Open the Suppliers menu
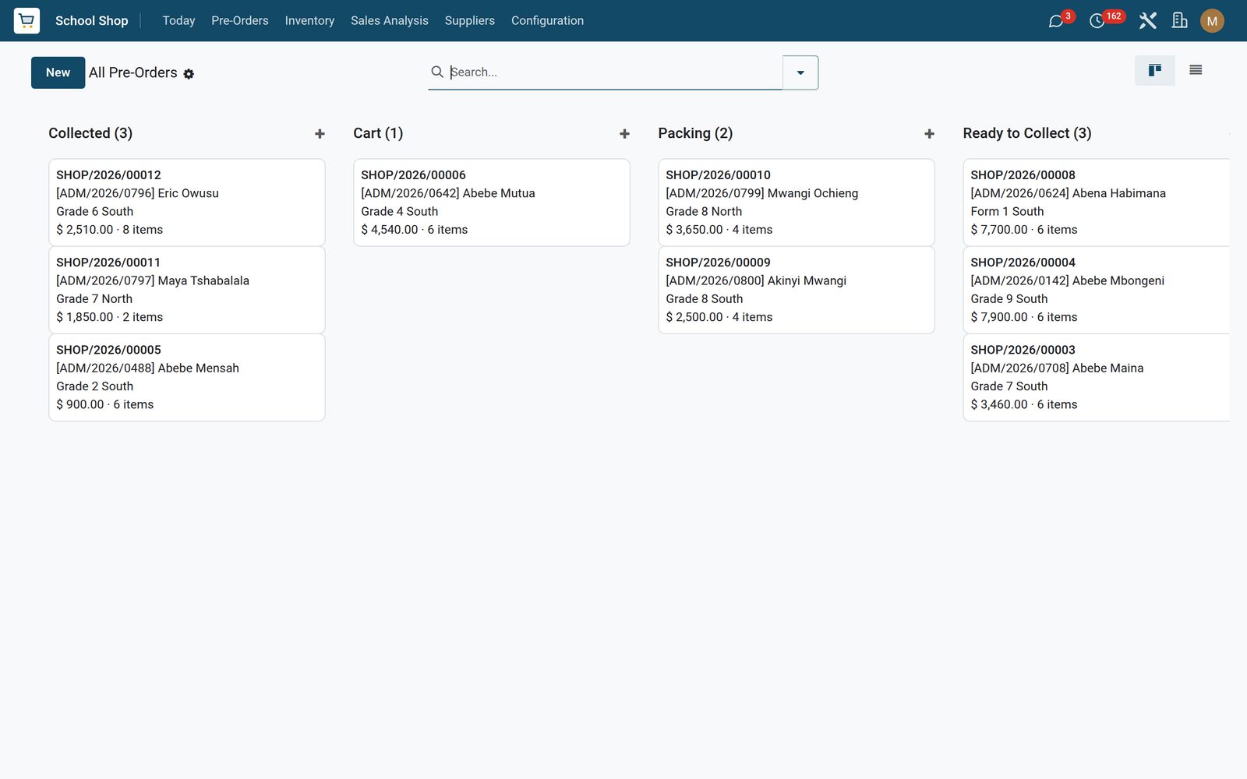This screenshot has width=1247, height=779. tap(470, 21)
